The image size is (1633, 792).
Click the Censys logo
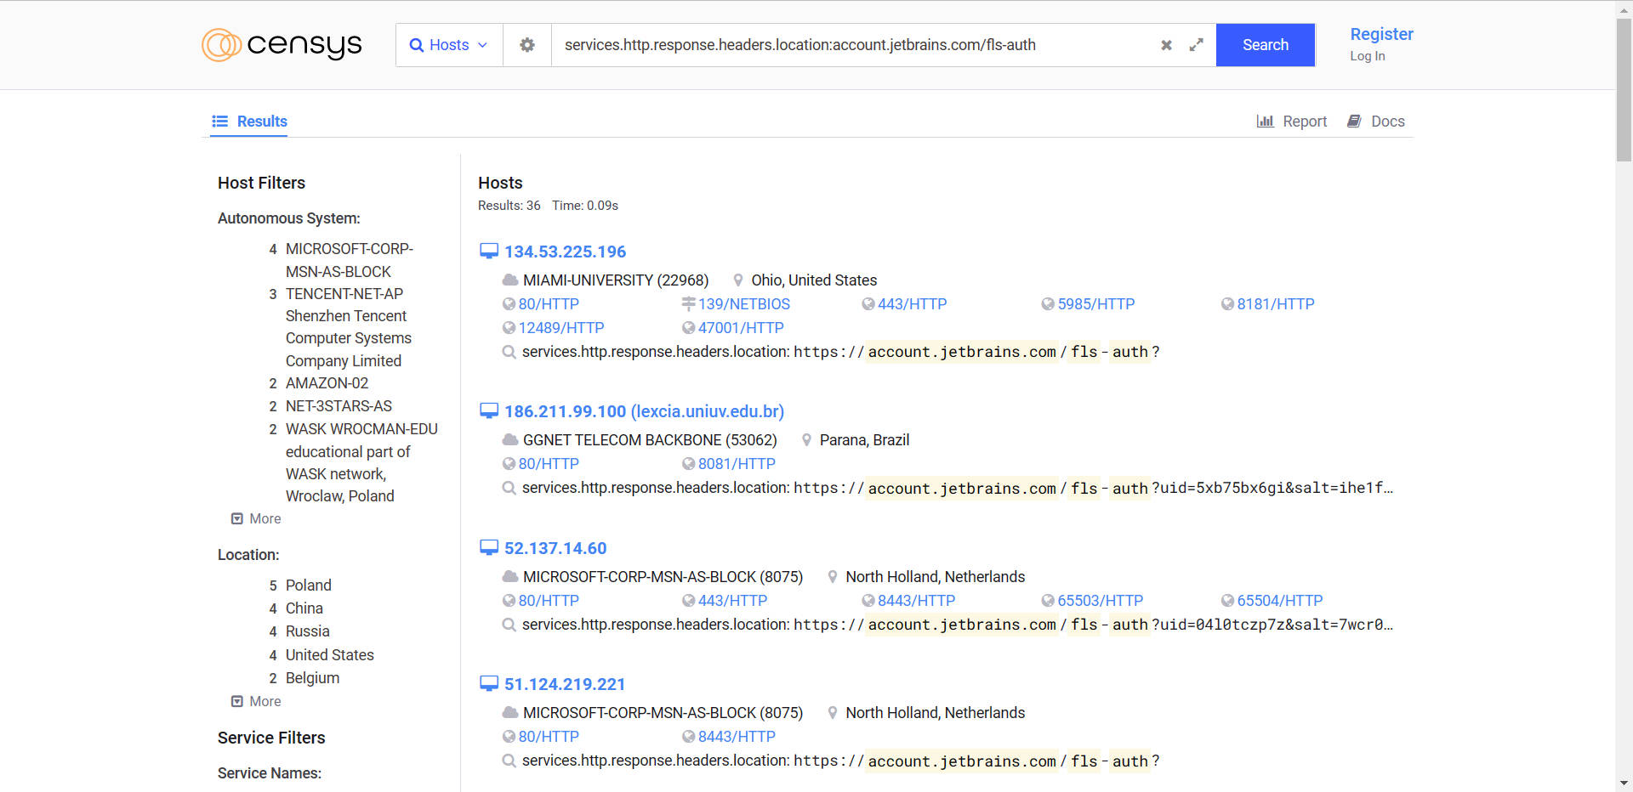(x=282, y=45)
